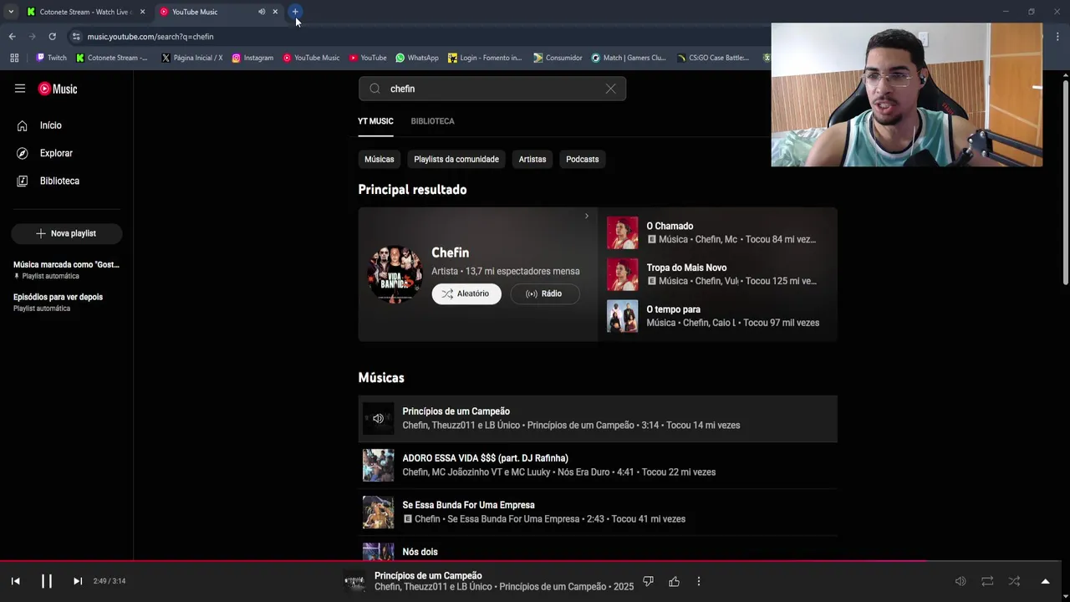Skip to next track
The width and height of the screenshot is (1070, 602).
[77, 581]
